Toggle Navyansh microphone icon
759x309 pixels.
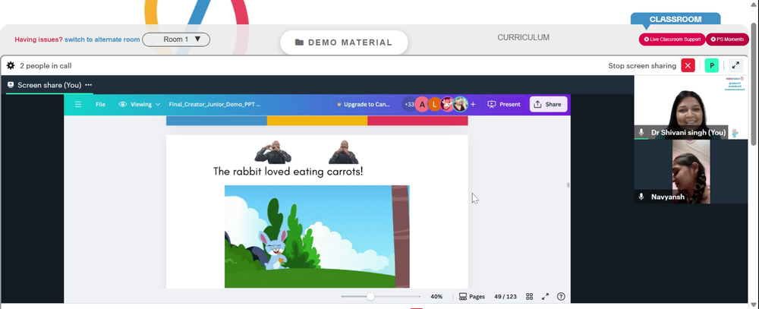[x=641, y=197]
